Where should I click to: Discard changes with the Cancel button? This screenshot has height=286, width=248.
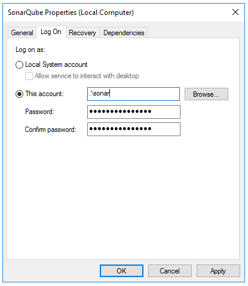(170, 270)
